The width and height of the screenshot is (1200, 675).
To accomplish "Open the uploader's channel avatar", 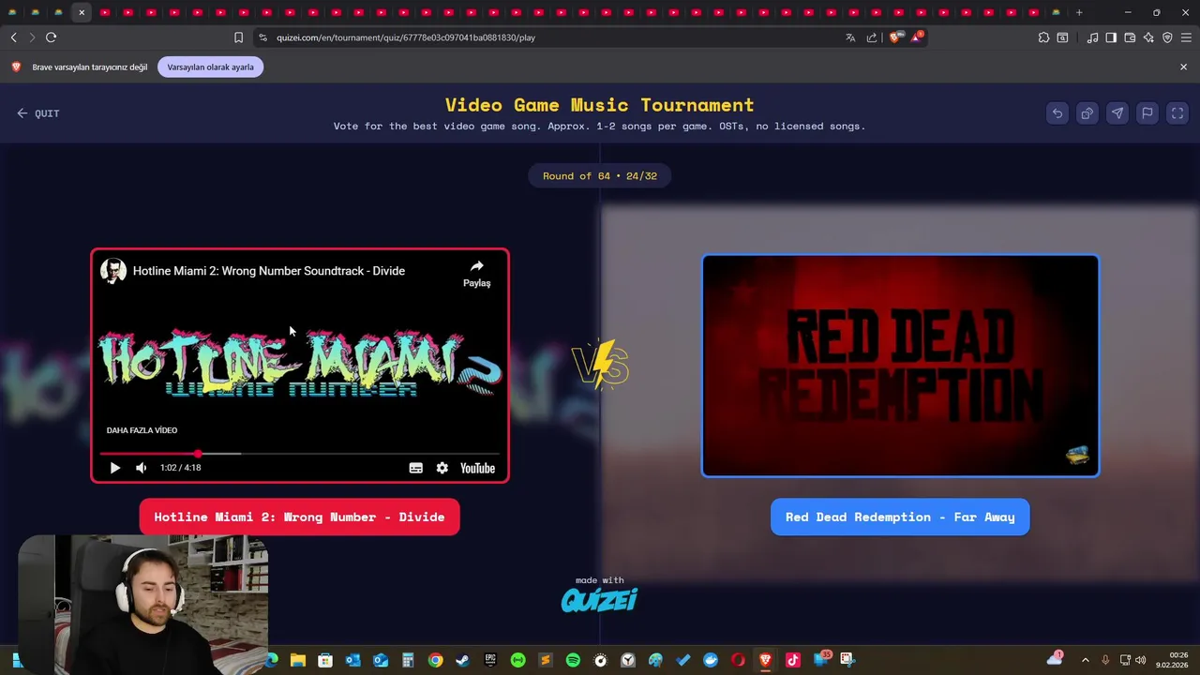I will click(x=113, y=271).
